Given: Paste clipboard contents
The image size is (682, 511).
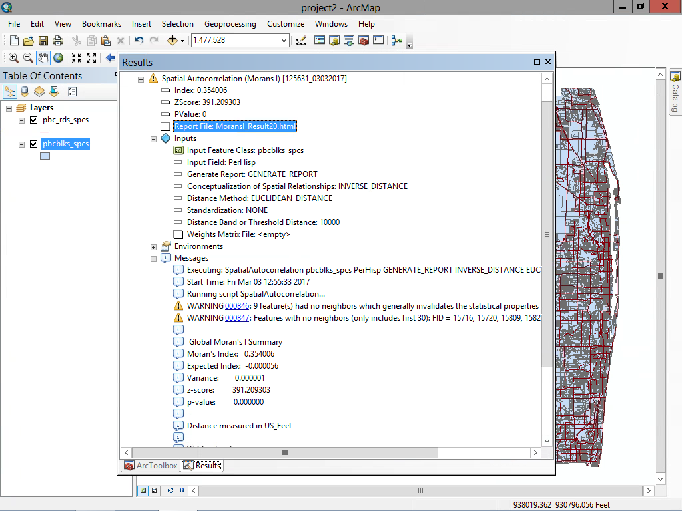Looking at the screenshot, I should click(106, 41).
